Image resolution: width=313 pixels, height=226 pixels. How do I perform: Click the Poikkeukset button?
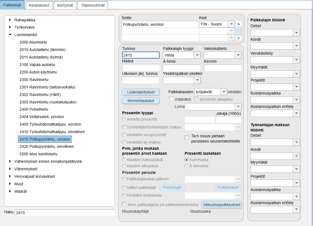[x=228, y=187]
